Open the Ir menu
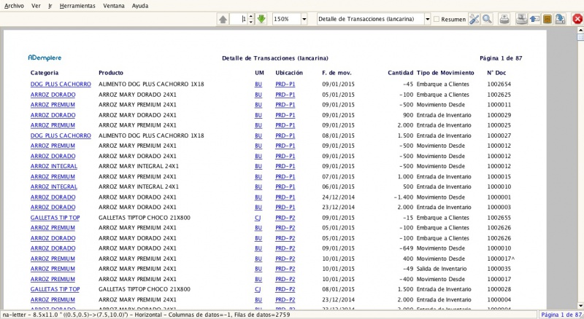Viewport: 584px width, 319px height. [50, 6]
